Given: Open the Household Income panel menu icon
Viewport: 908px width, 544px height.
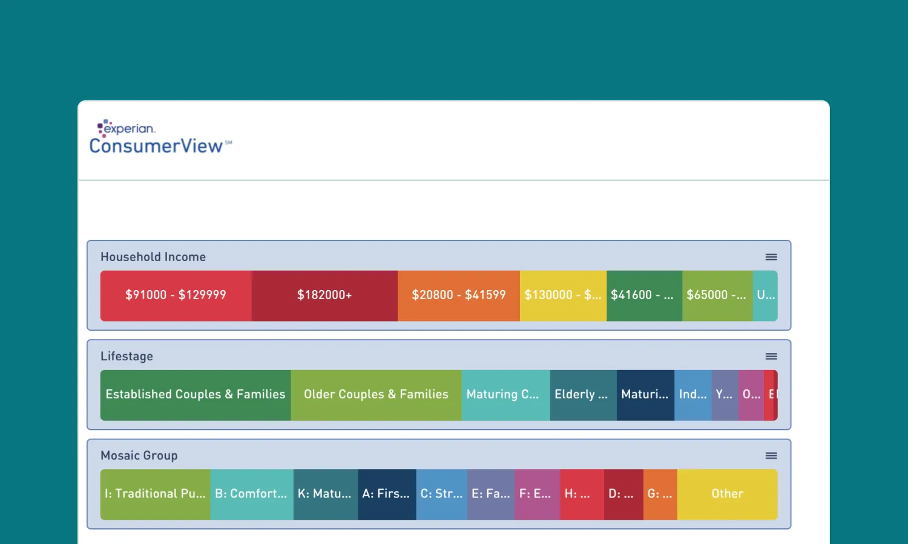Looking at the screenshot, I should pos(771,257).
